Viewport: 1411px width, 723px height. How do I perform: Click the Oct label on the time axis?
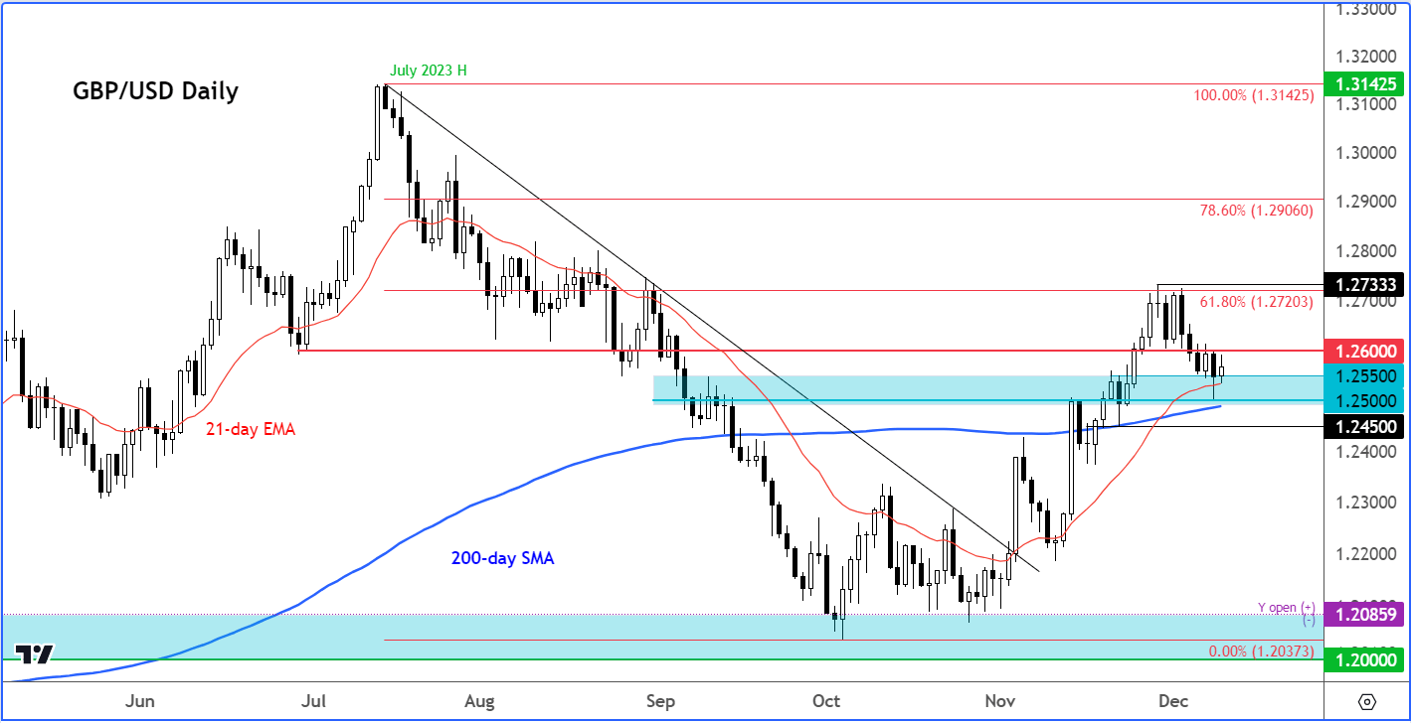(828, 701)
